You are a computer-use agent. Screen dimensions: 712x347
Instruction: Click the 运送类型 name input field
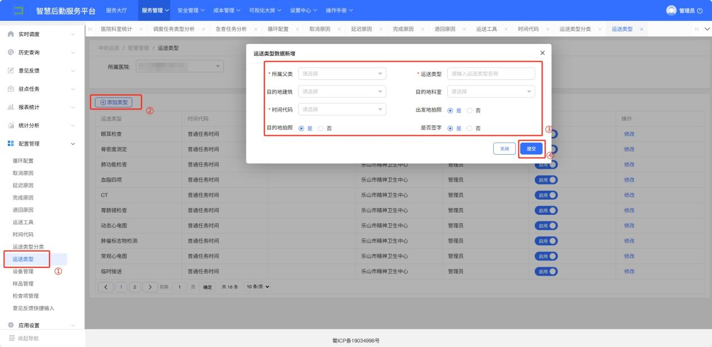click(x=491, y=74)
